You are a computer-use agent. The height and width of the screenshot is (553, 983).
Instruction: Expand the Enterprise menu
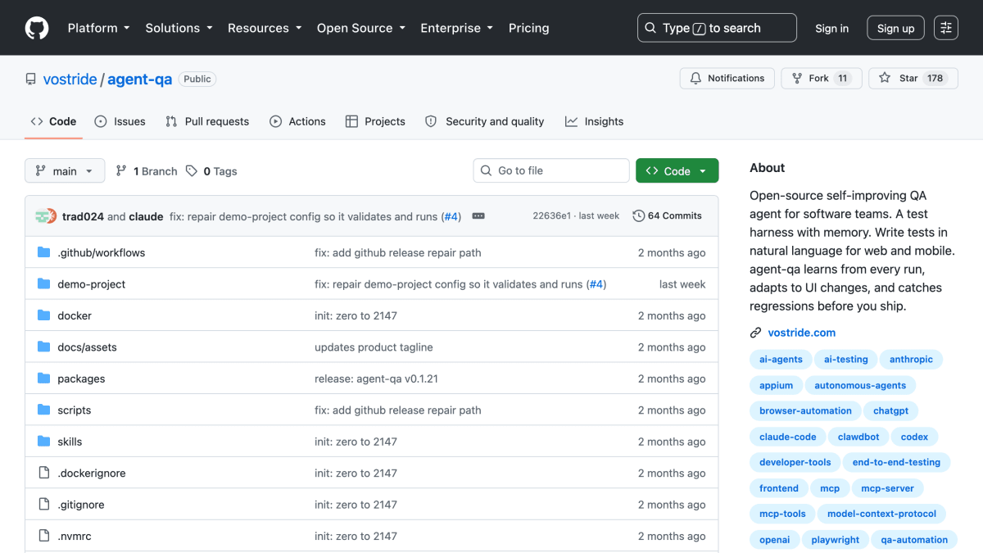[x=456, y=28]
